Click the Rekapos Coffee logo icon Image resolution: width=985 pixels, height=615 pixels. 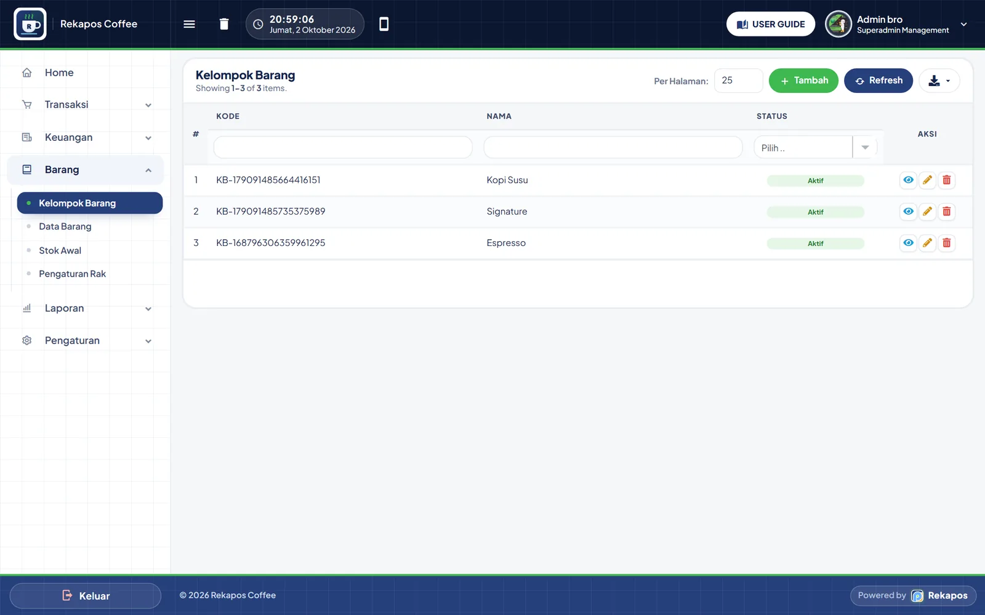pyautogui.click(x=30, y=24)
